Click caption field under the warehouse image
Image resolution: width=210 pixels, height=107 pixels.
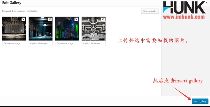[14, 43]
